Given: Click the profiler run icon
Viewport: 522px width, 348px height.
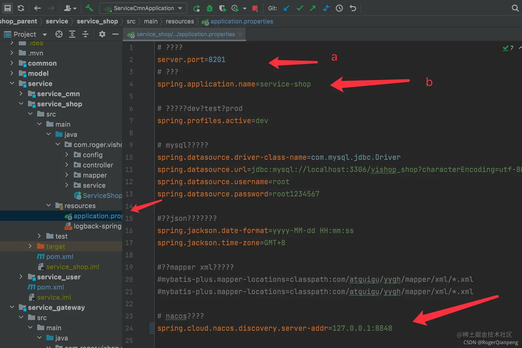Looking at the screenshot, I should 235,8.
